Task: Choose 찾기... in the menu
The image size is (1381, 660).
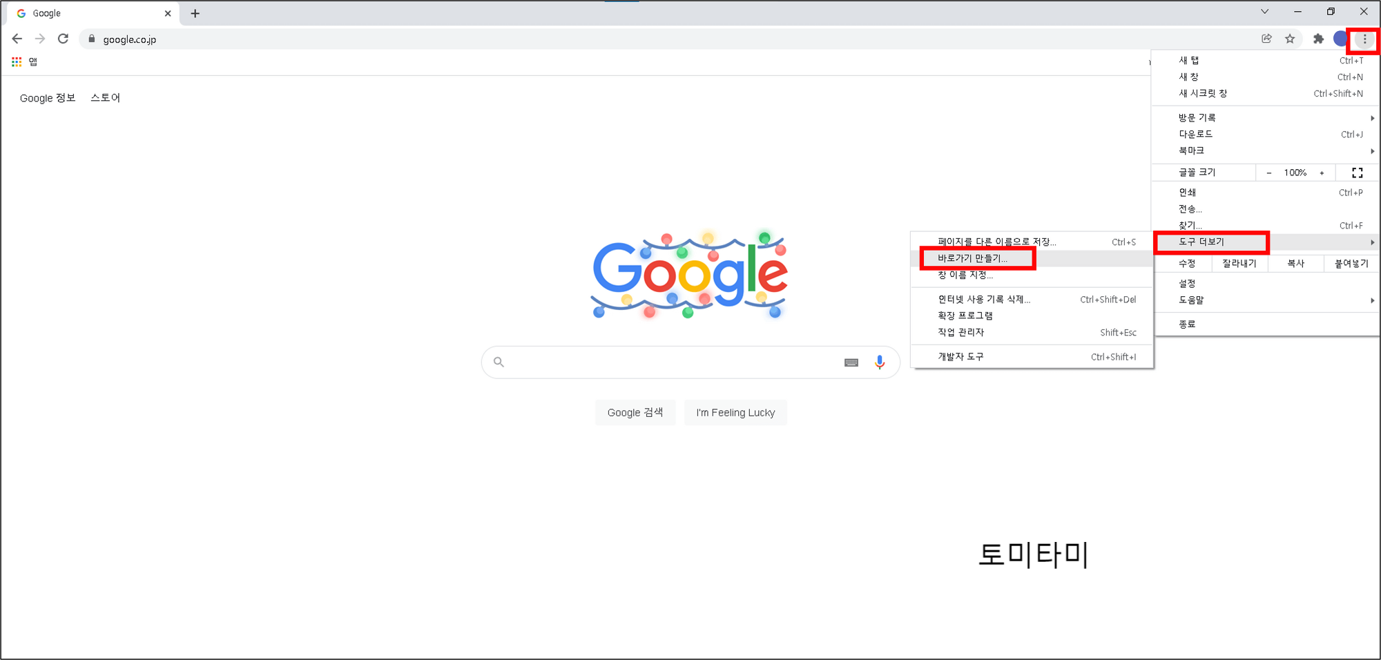Action: click(x=1266, y=225)
